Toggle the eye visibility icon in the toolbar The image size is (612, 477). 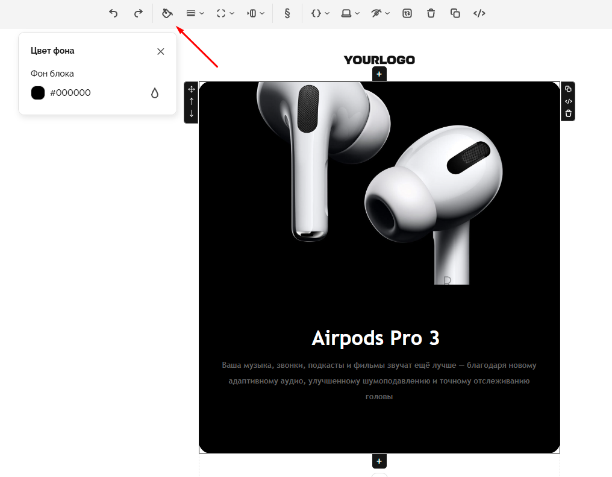tap(380, 13)
